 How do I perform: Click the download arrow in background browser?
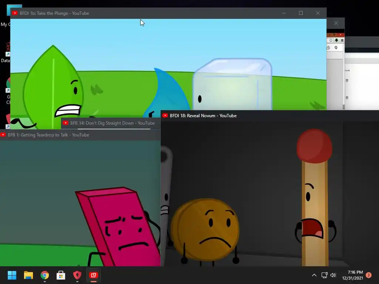(x=336, y=40)
